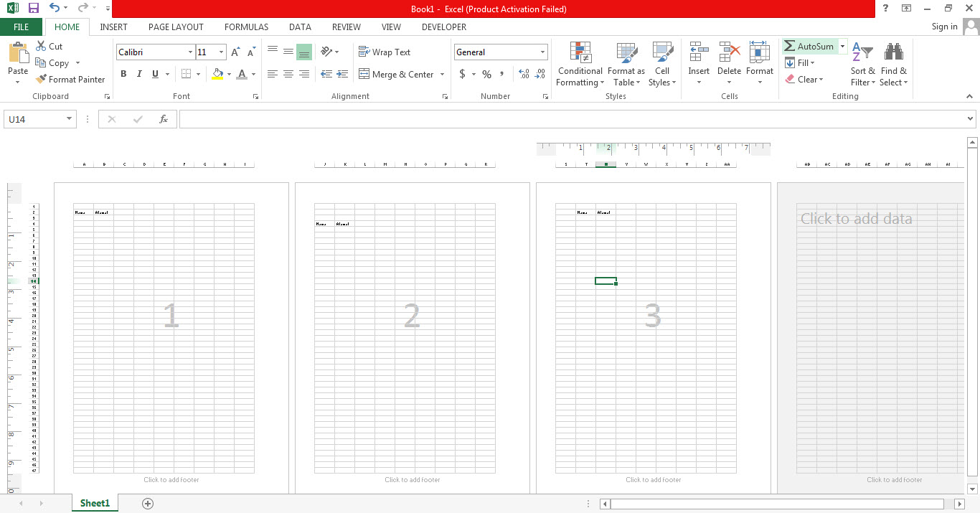Click the AutoSum button
980x513 pixels.
click(809, 46)
